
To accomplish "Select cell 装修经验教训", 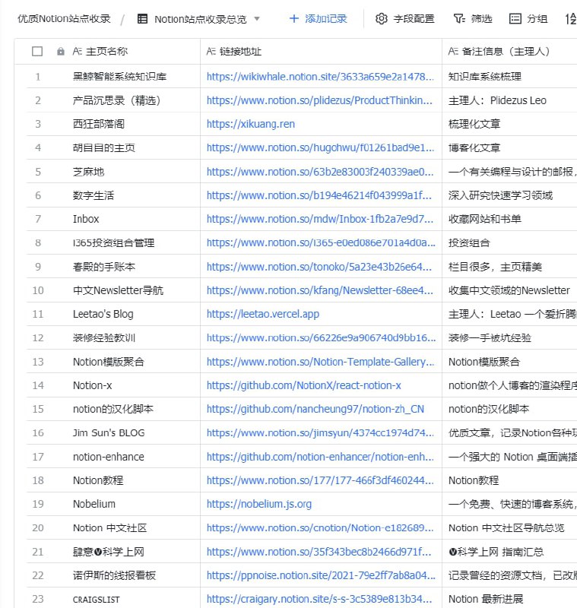I will [x=104, y=338].
